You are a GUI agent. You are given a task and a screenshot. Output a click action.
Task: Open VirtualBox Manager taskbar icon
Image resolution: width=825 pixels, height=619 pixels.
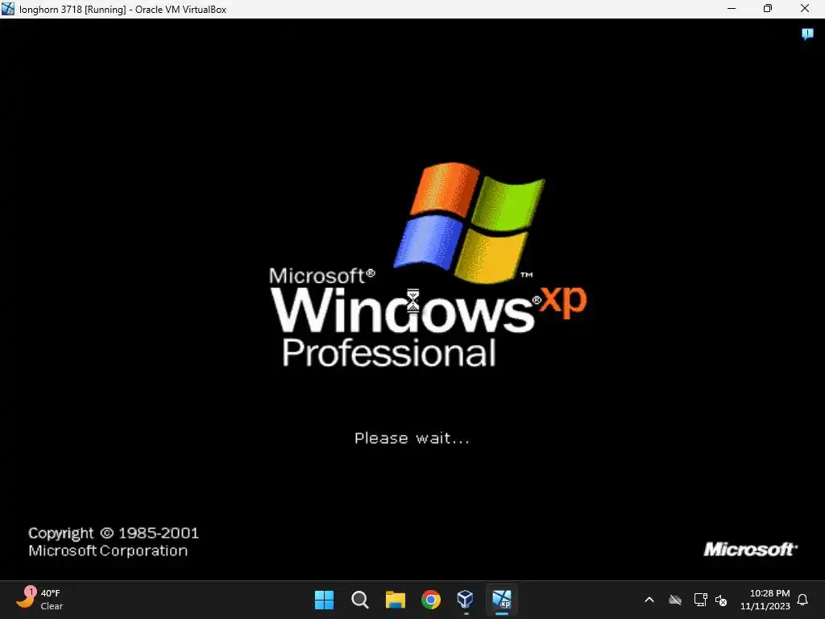[x=466, y=600]
